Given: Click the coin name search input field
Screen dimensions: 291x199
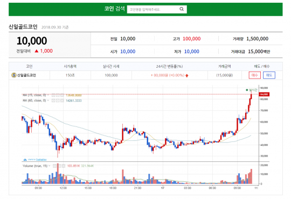Looking at the screenshot, I should coord(153,9).
